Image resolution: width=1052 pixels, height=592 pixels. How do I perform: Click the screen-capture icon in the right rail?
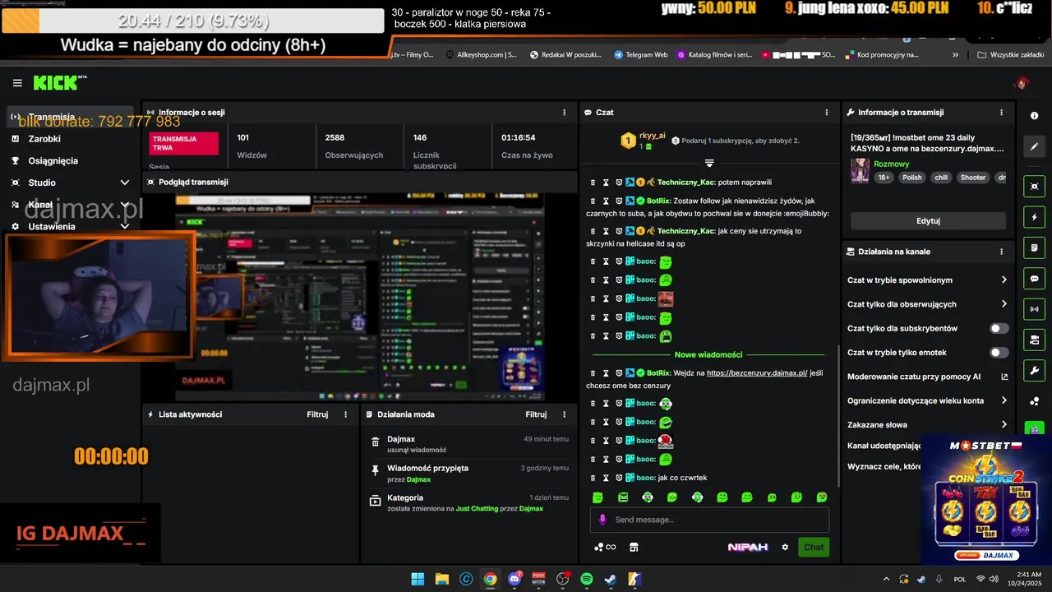[x=1035, y=187]
